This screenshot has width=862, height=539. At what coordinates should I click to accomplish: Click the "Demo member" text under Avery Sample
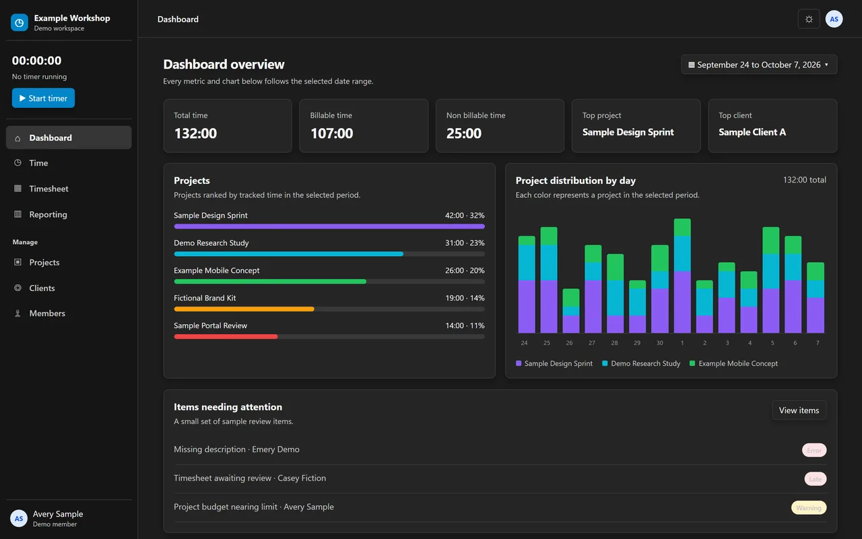click(x=55, y=524)
